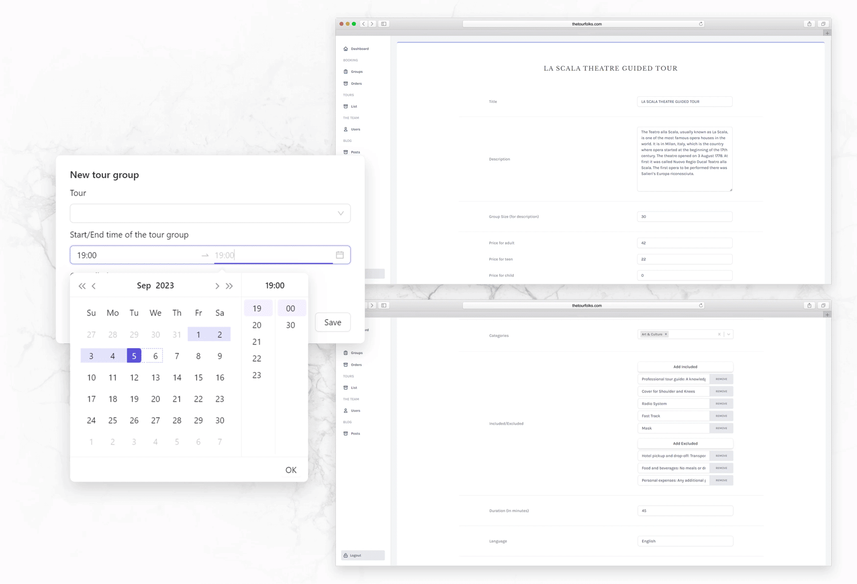This screenshot has width=857, height=584.
Task: Click the end time field in range picker
Action: coord(273,255)
